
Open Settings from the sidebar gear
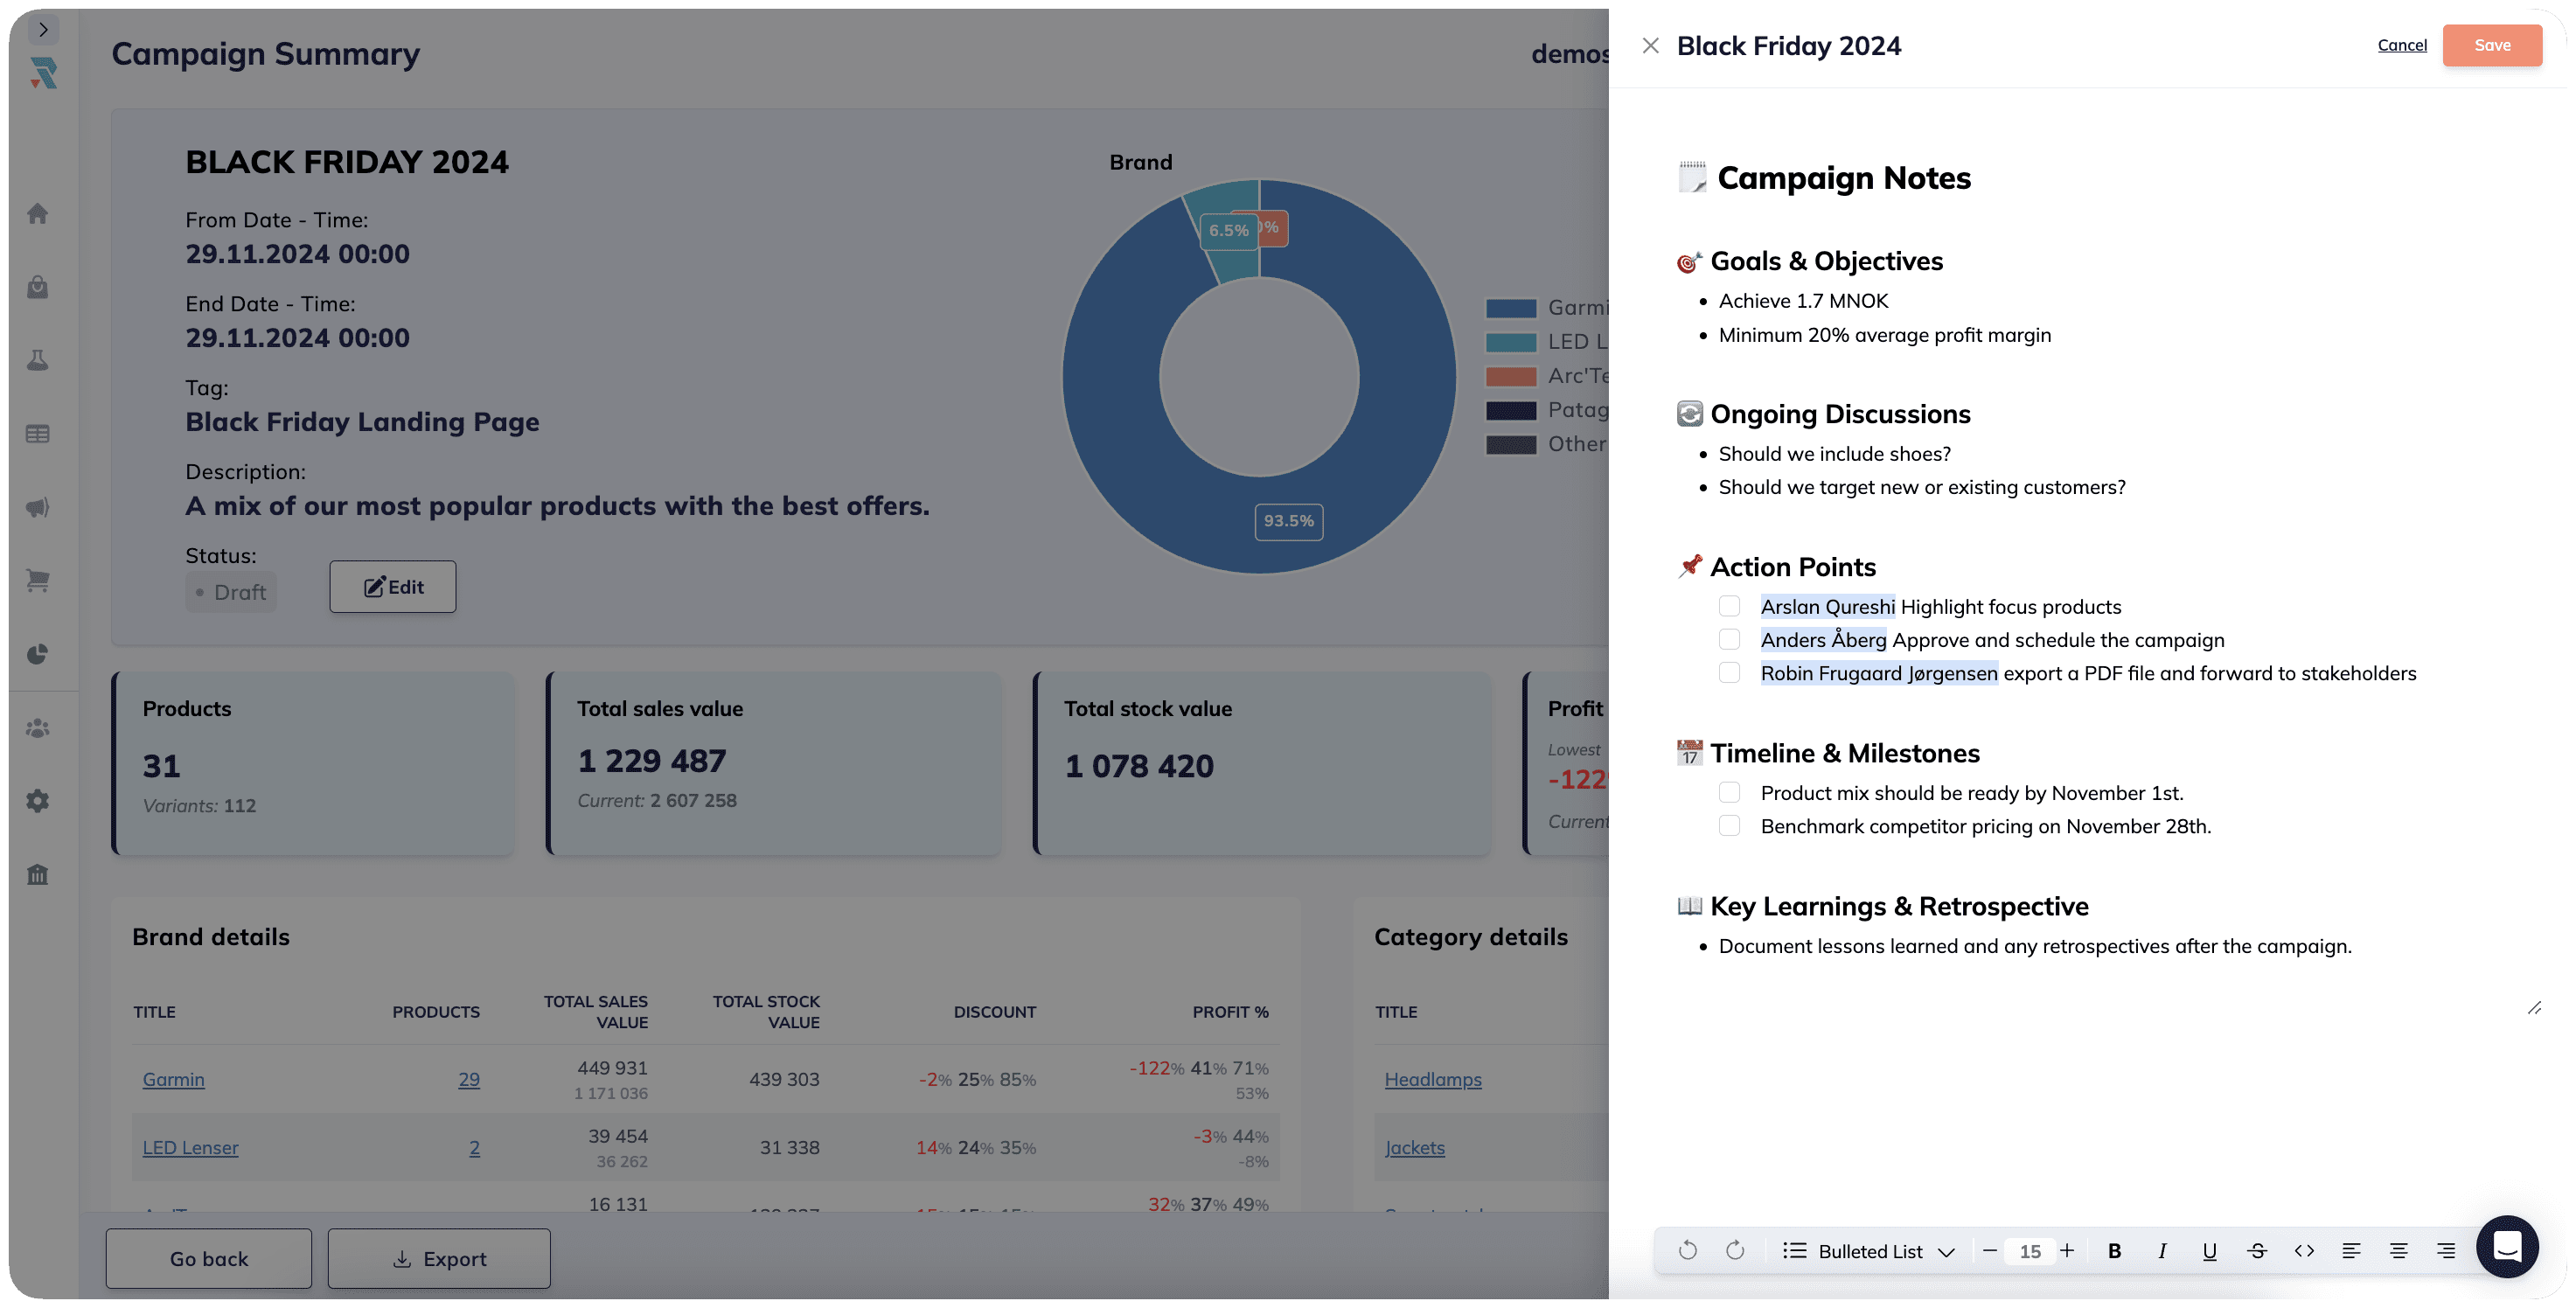coord(38,801)
